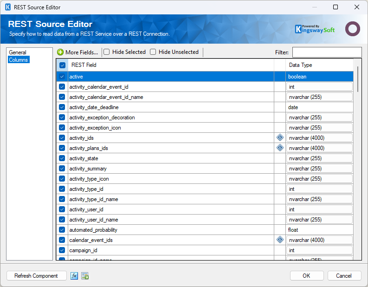Viewport: 368px width, 287px height.
Task: Toggle the Hide Selected checkbox
Action: [x=107, y=52]
